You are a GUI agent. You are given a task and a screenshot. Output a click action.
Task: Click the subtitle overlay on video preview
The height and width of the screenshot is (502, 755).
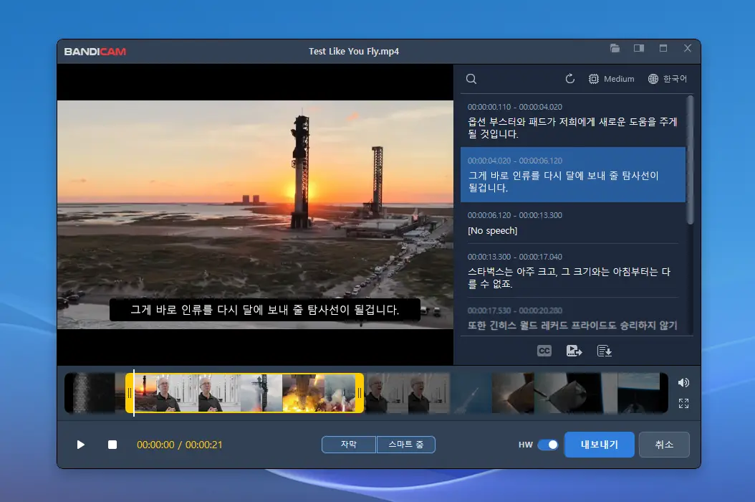(x=265, y=310)
